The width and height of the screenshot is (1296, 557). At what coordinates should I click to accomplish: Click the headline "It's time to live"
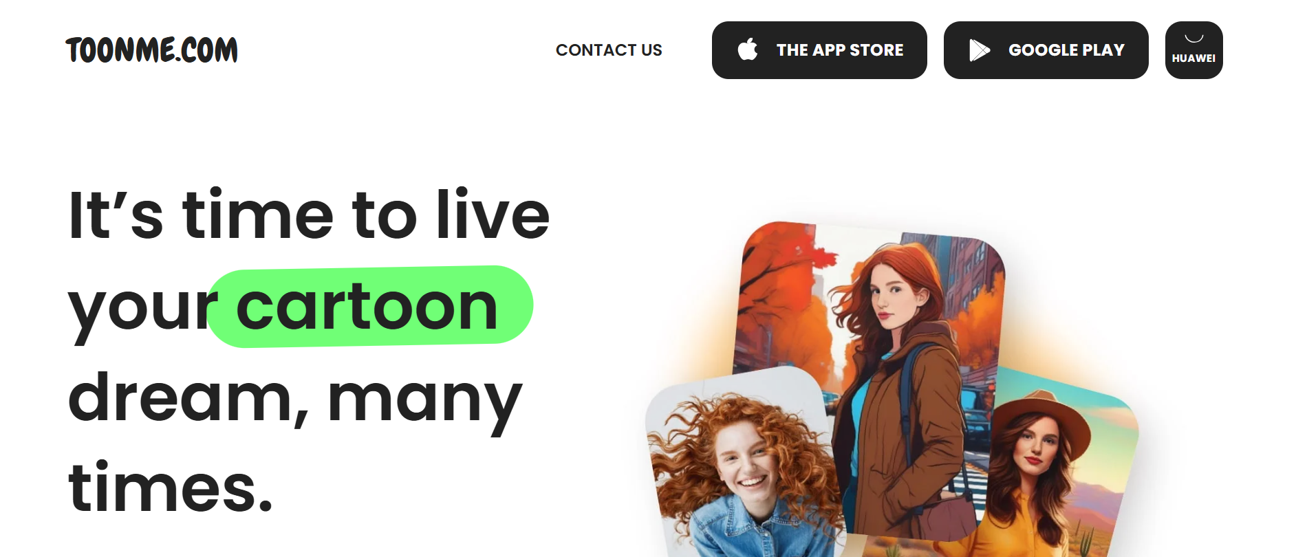point(309,215)
